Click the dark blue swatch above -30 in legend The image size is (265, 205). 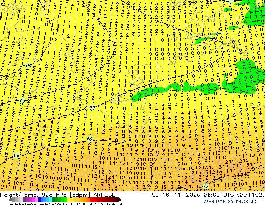coord(39,200)
